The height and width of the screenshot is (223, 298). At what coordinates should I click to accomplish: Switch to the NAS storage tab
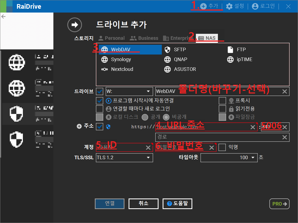point(207,38)
